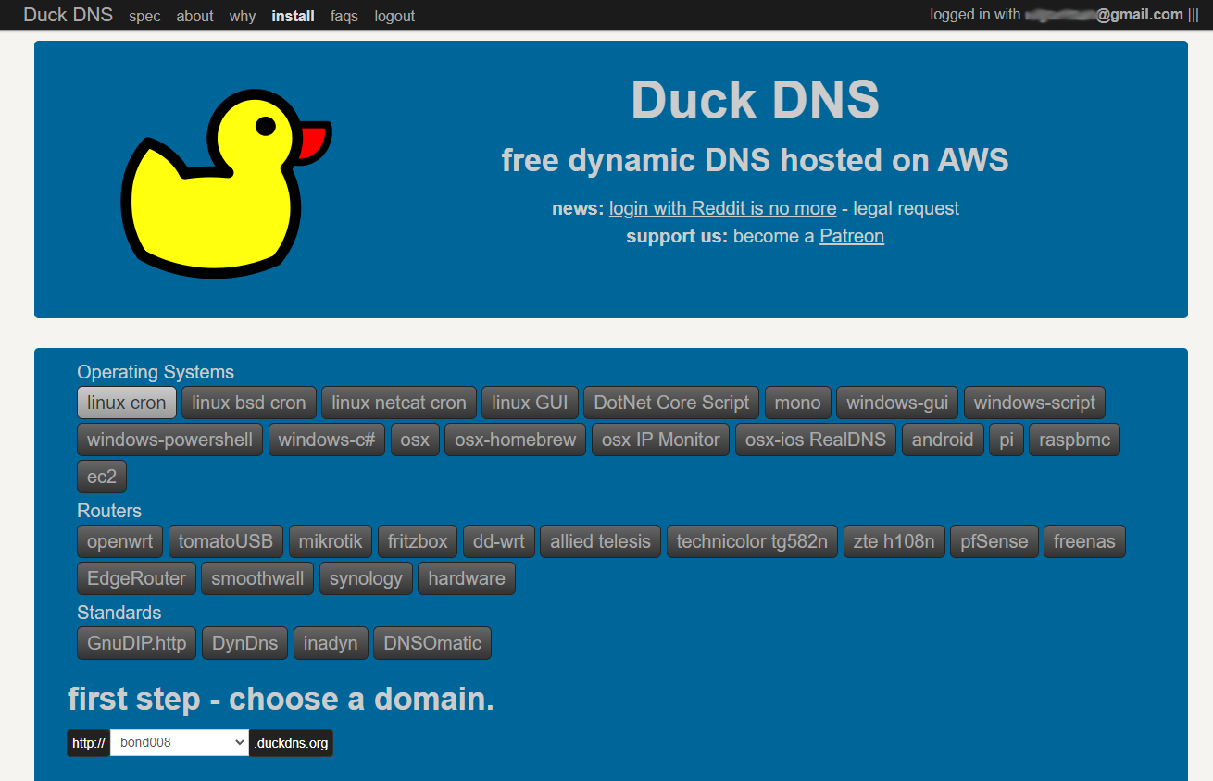Choose osx-ios RealDNS button
The height and width of the screenshot is (781, 1213).
point(816,440)
